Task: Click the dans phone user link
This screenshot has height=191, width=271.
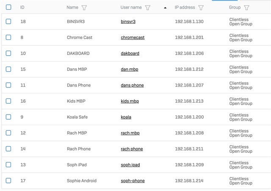Action: coord(132,85)
